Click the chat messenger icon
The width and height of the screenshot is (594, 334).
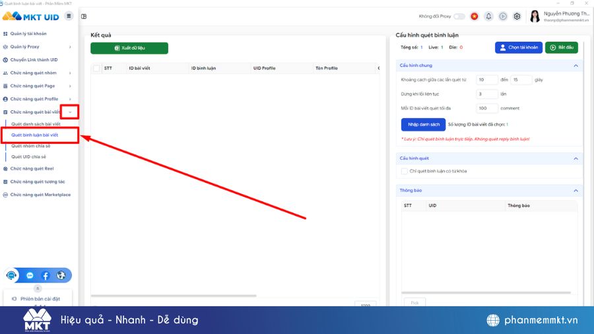[30, 276]
